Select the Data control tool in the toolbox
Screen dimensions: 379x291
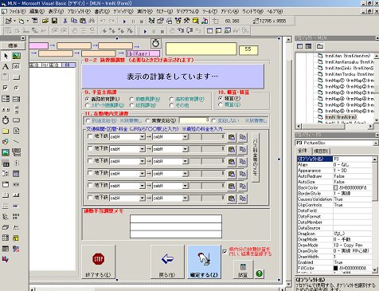tap(16, 152)
